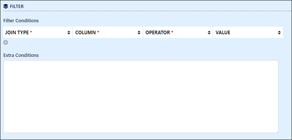Click the Extra Conditions label
The height and width of the screenshot is (140, 292).
click(21, 55)
